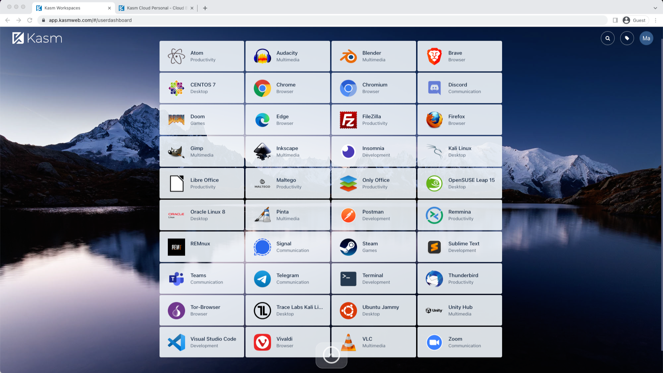This screenshot has width=663, height=373.
Task: Open the search magnifier button
Action: [x=607, y=38]
